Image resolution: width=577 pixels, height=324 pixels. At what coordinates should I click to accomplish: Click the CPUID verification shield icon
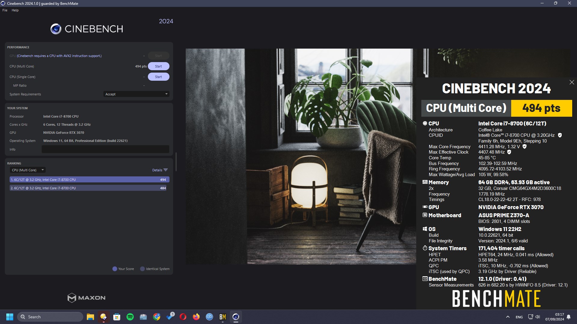coord(560,135)
